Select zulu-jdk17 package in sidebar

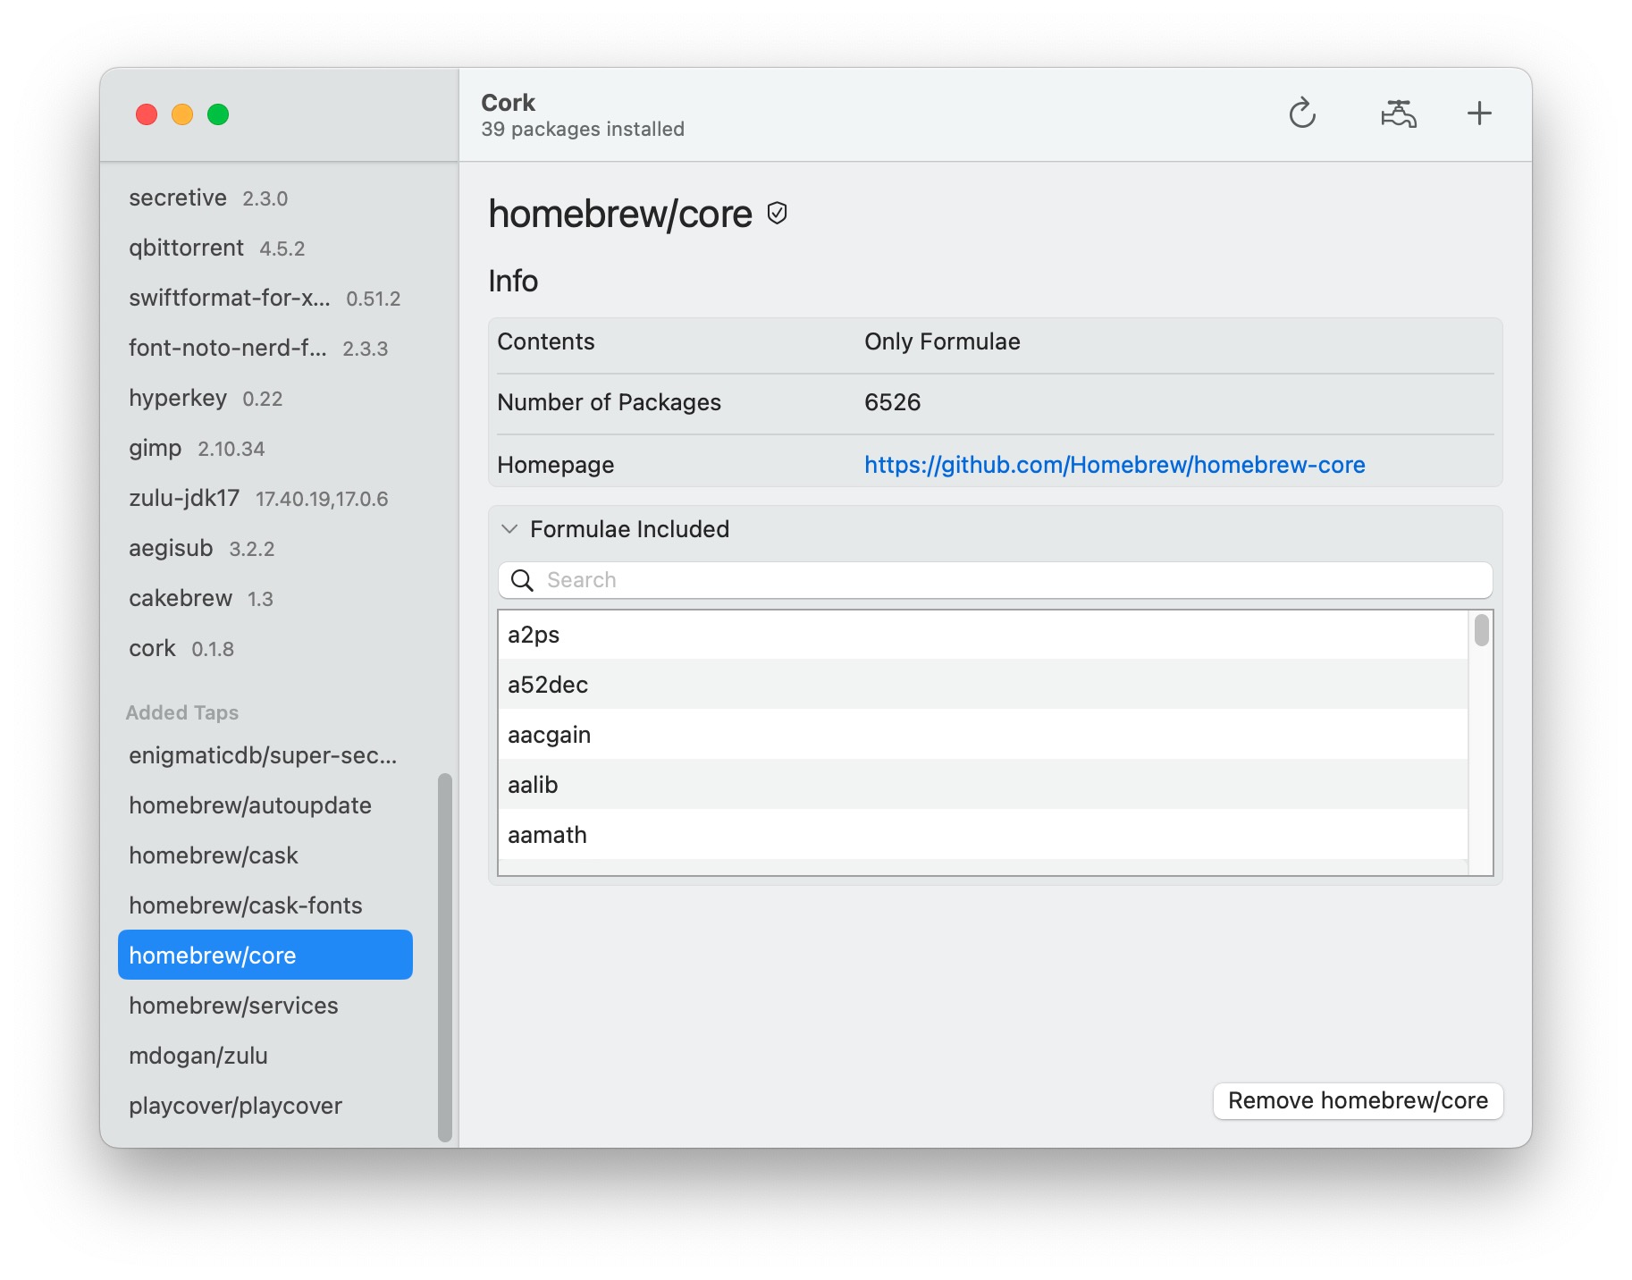coord(265,498)
